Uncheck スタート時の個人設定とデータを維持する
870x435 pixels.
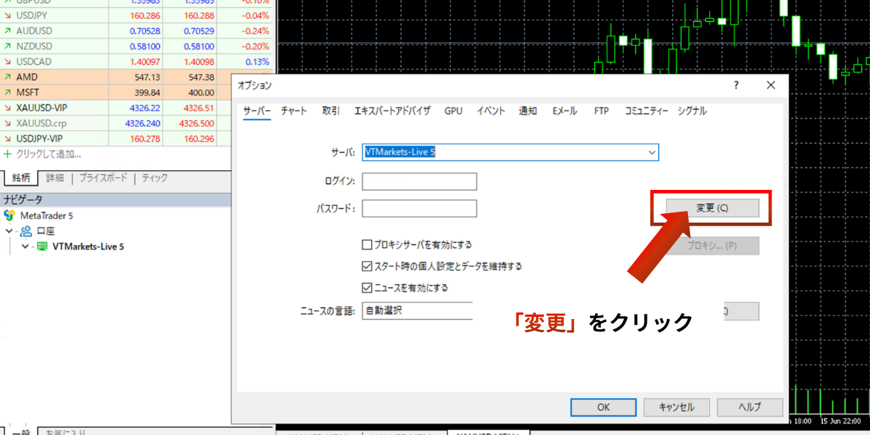[367, 266]
